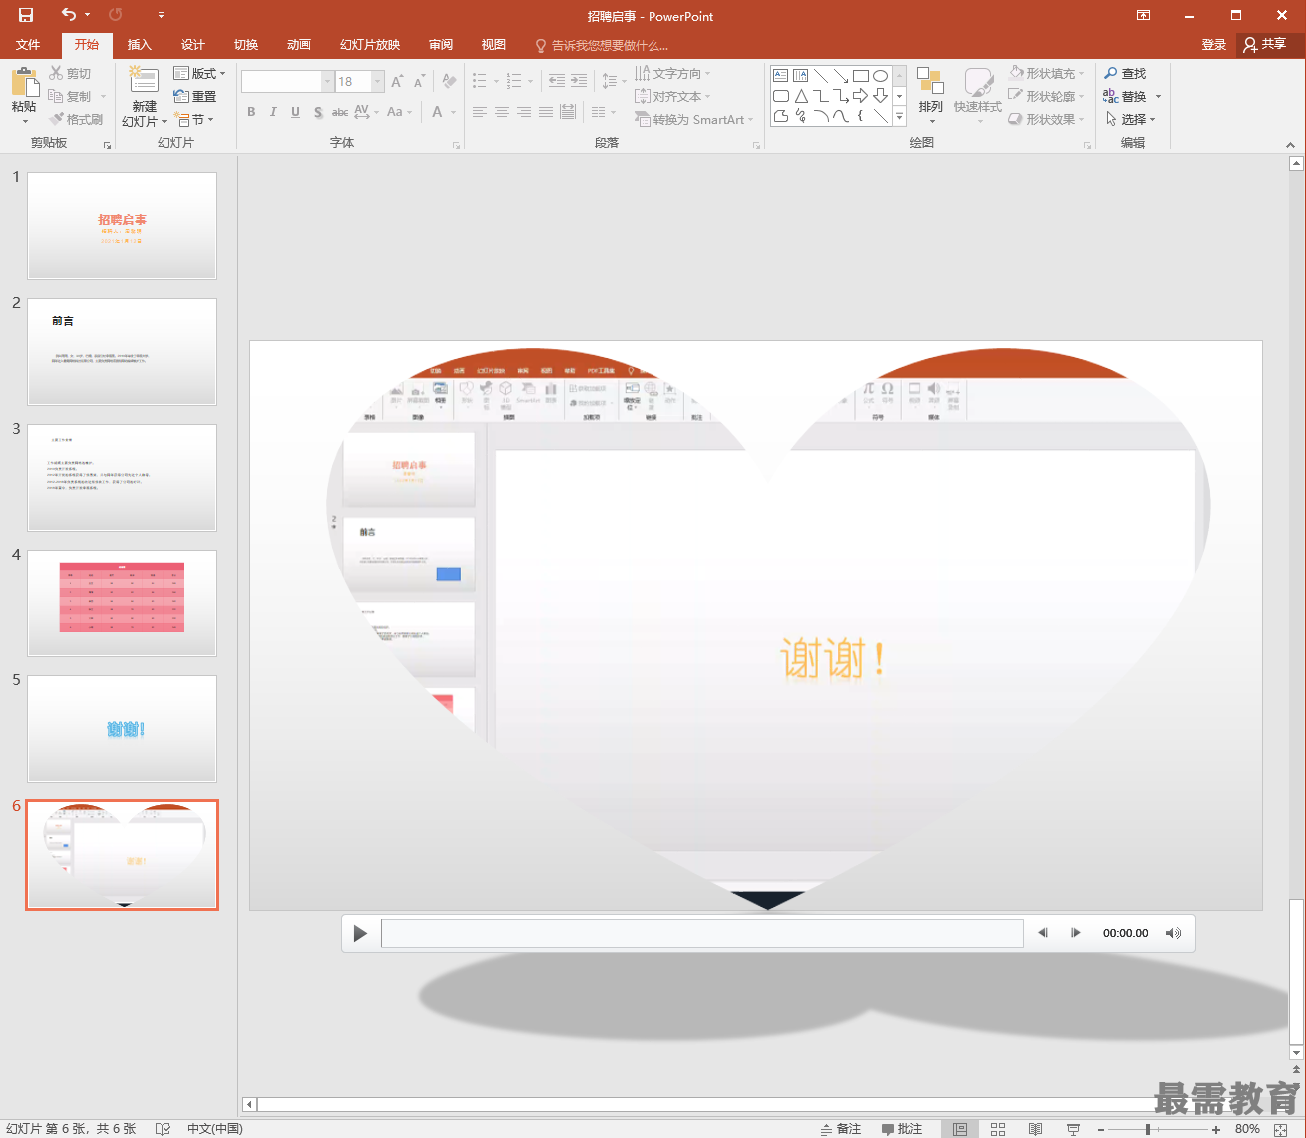The width and height of the screenshot is (1306, 1138).
Task: Click the video progress bar
Action: pyautogui.click(x=702, y=933)
